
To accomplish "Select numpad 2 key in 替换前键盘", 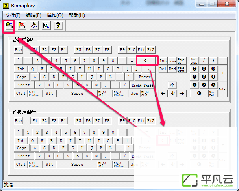I will click(204, 85).
